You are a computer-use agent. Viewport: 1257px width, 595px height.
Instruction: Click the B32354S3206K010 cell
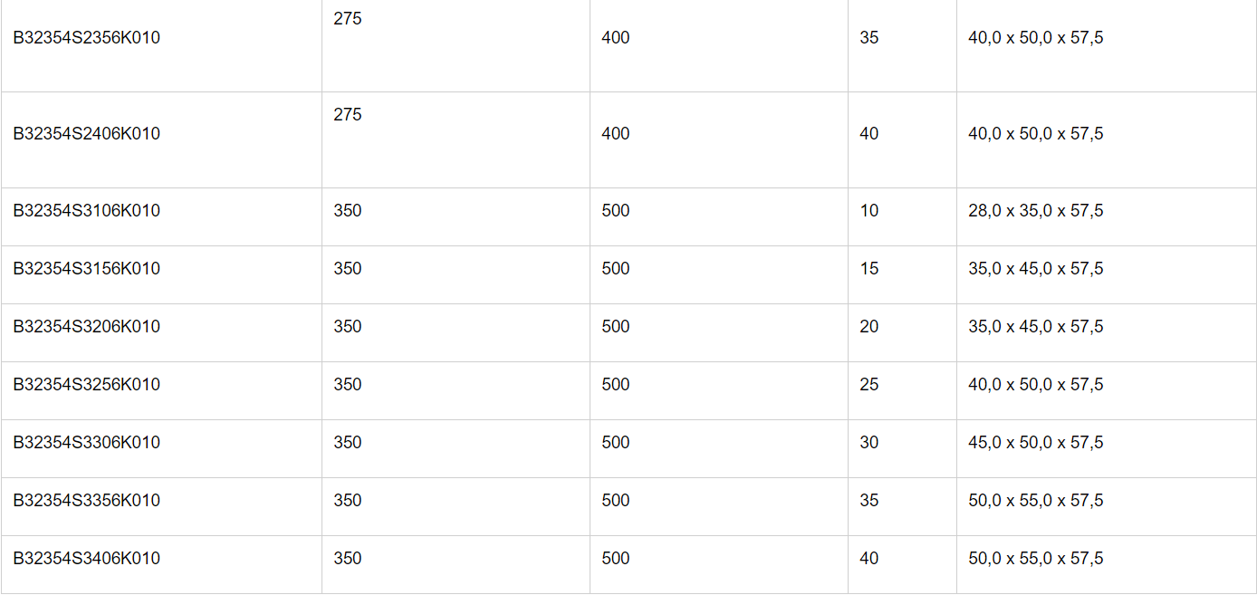coord(86,327)
